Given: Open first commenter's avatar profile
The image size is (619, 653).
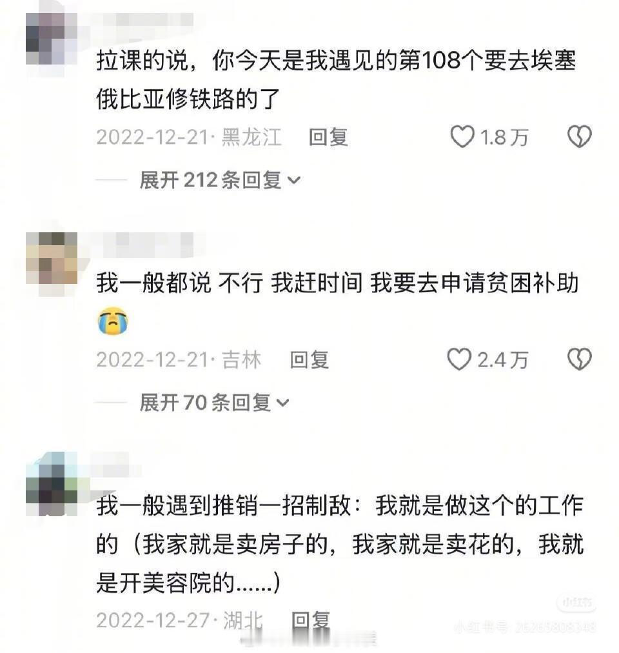Looking at the screenshot, I should (51, 39).
